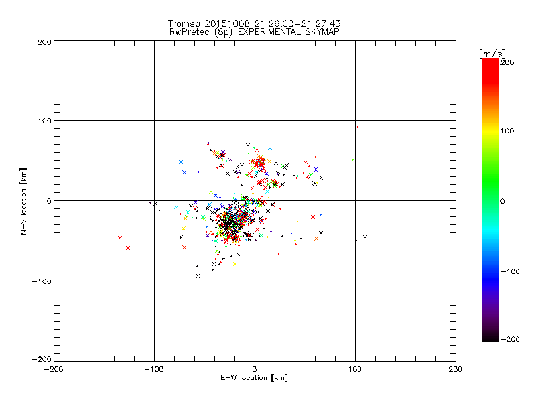Click the y-axis tick label '200'
The width and height of the screenshot is (536, 402).
tap(44, 42)
